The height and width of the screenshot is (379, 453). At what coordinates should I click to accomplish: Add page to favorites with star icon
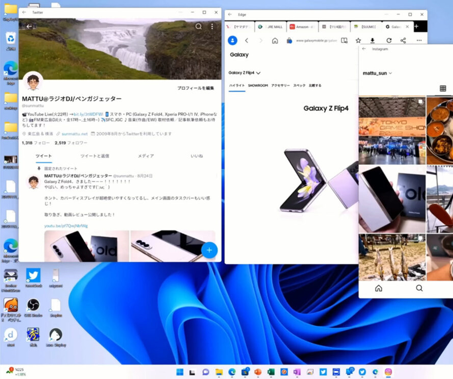(x=358, y=40)
